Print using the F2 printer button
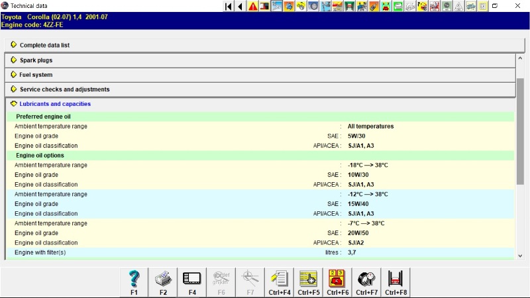 163,283
